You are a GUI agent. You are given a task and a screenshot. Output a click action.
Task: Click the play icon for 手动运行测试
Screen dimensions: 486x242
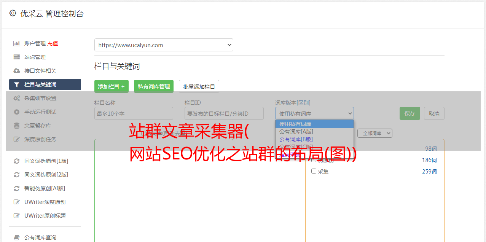click(x=16, y=112)
